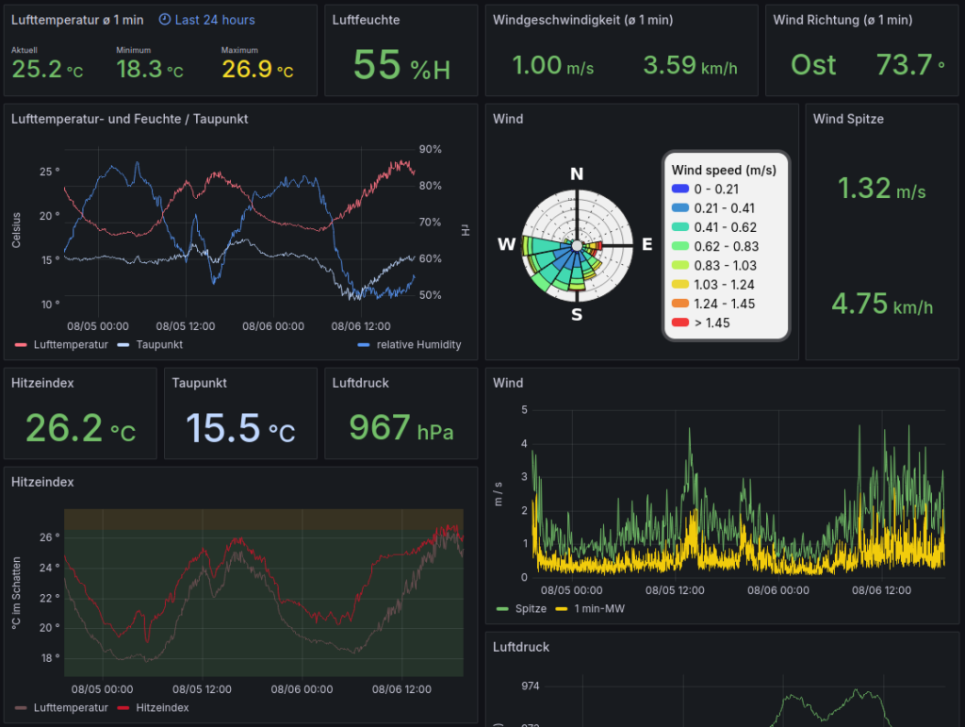Viewport: 965px width, 727px height.
Task: Open the Luftfeuchte panel title menu
Action: [x=367, y=20]
